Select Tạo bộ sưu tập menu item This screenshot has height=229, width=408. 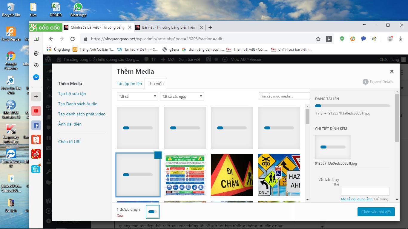tap(72, 94)
